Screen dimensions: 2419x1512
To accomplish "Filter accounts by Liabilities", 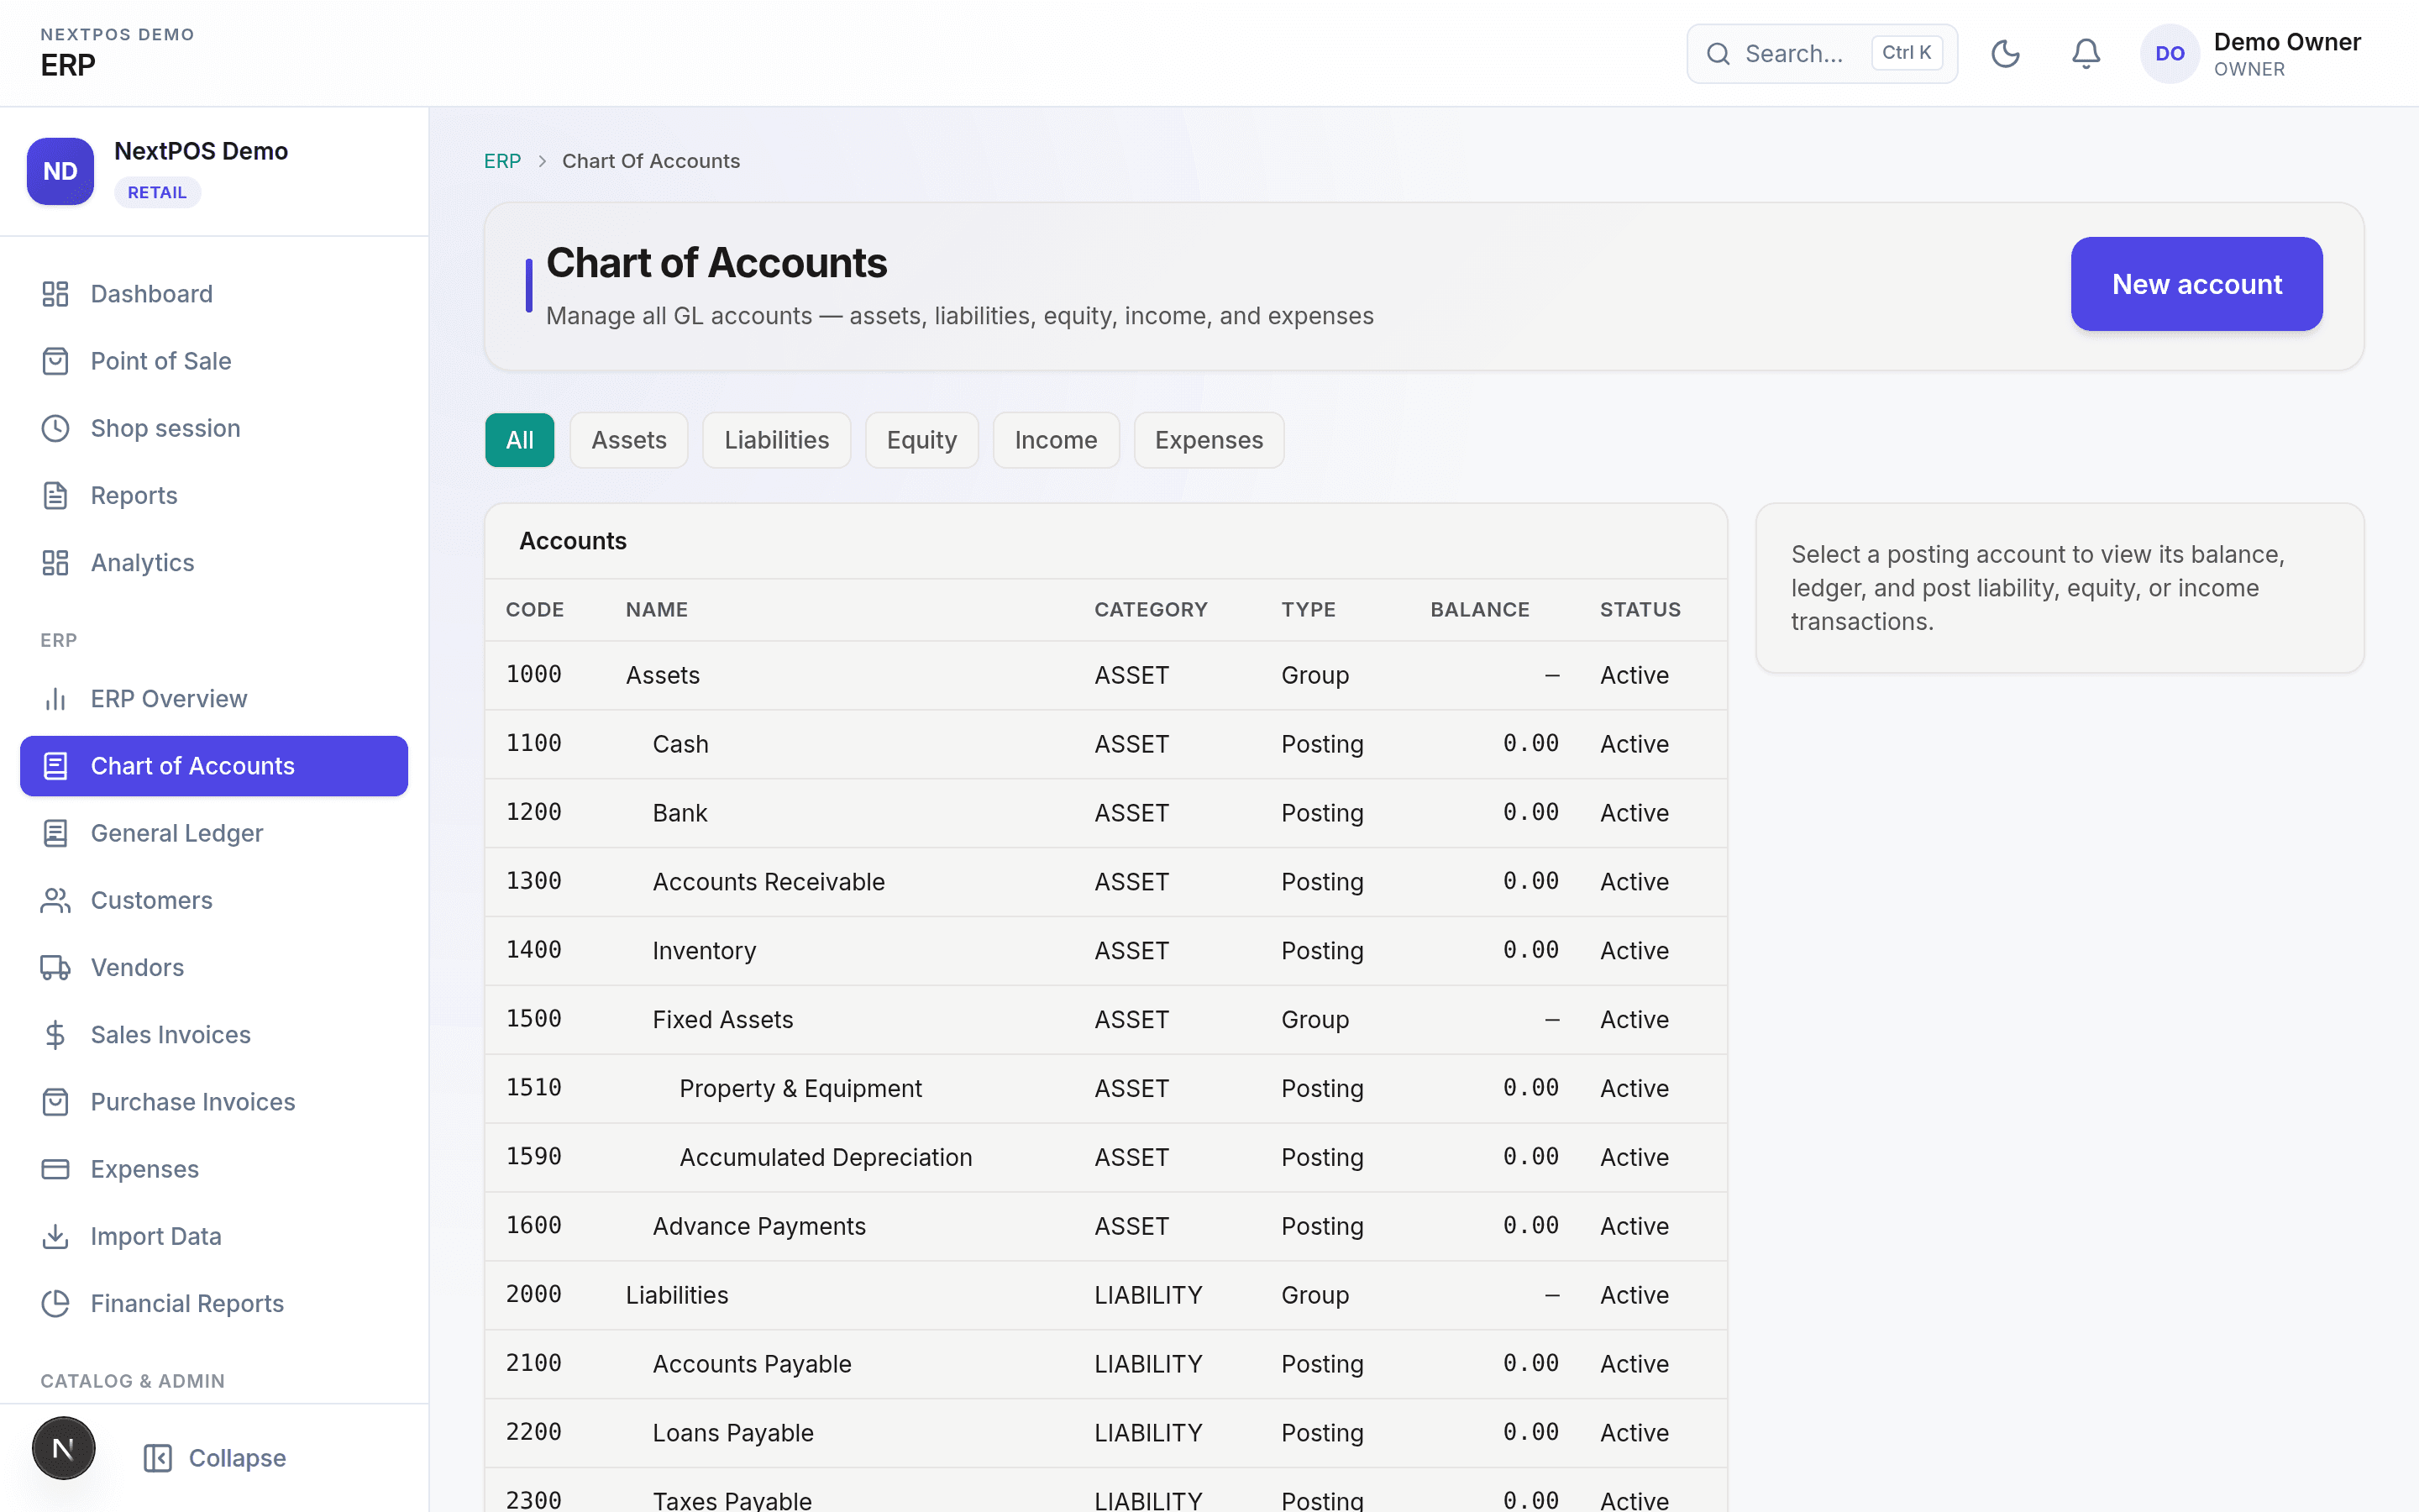I will point(777,440).
